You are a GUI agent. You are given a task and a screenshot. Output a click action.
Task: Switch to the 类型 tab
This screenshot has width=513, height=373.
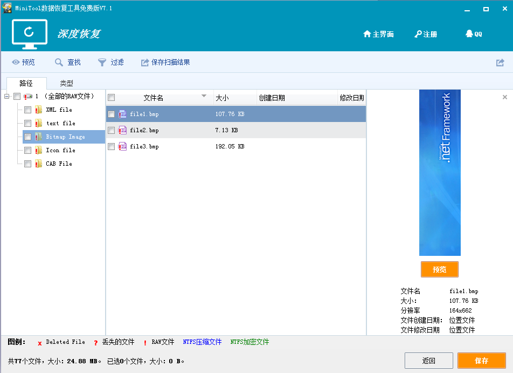pos(66,83)
